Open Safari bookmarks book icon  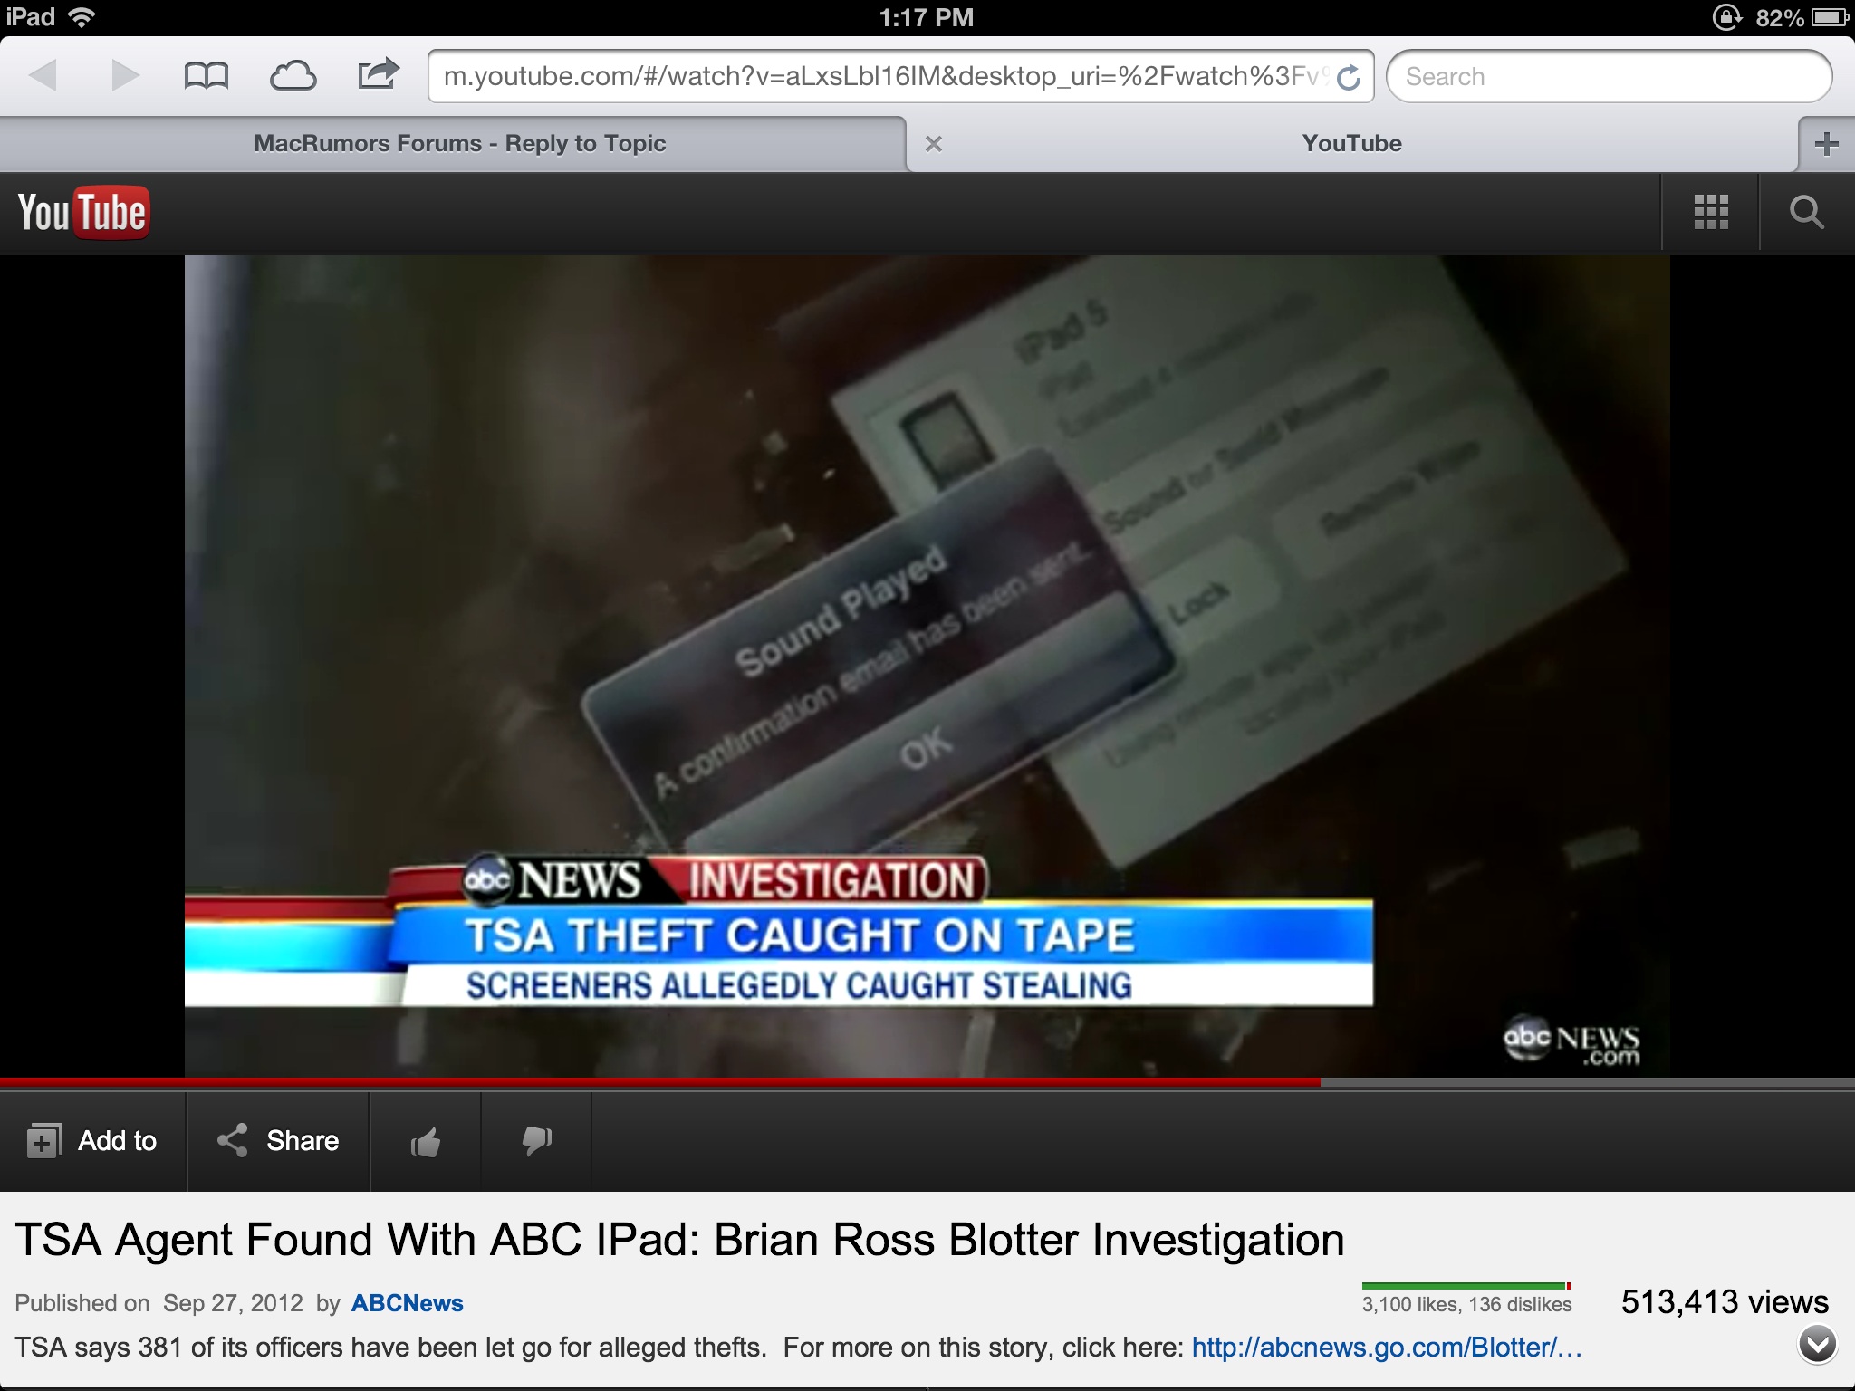coord(206,76)
